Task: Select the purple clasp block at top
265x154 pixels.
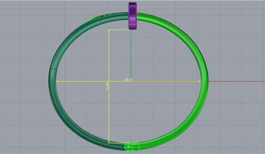Action: point(133,16)
